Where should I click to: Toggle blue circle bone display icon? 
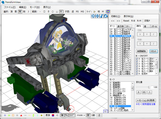coord(5,115)
